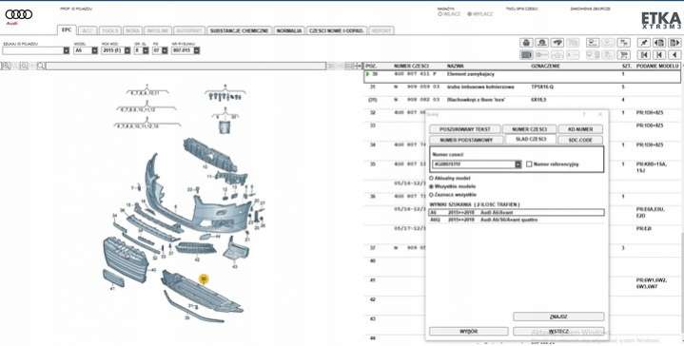This screenshot has width=684, height=346.
Task: Open the Numer czesci dropdown in dialog
Action: pyautogui.click(x=518, y=164)
